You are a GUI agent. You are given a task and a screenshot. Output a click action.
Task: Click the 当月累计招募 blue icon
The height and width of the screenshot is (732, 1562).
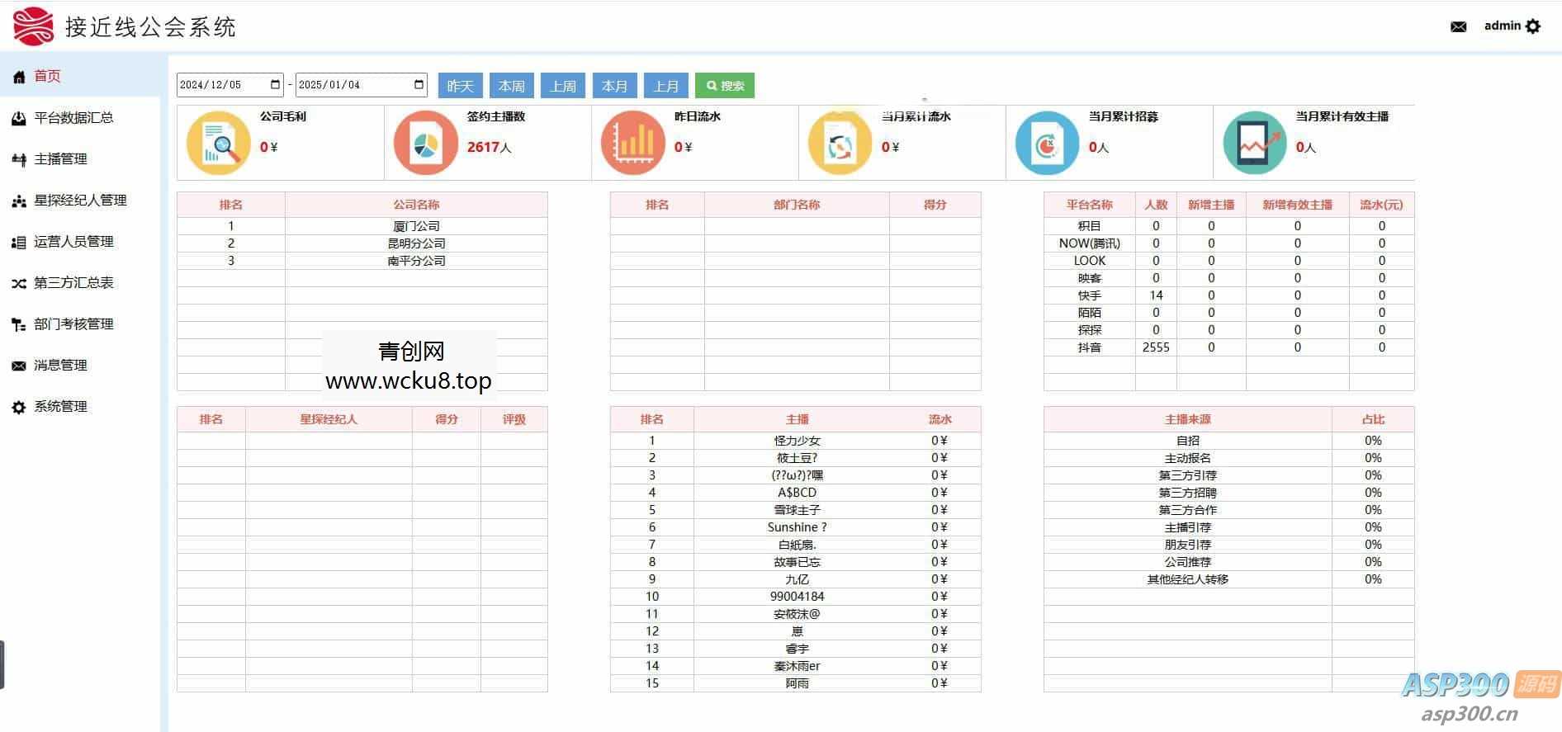coord(1046,144)
